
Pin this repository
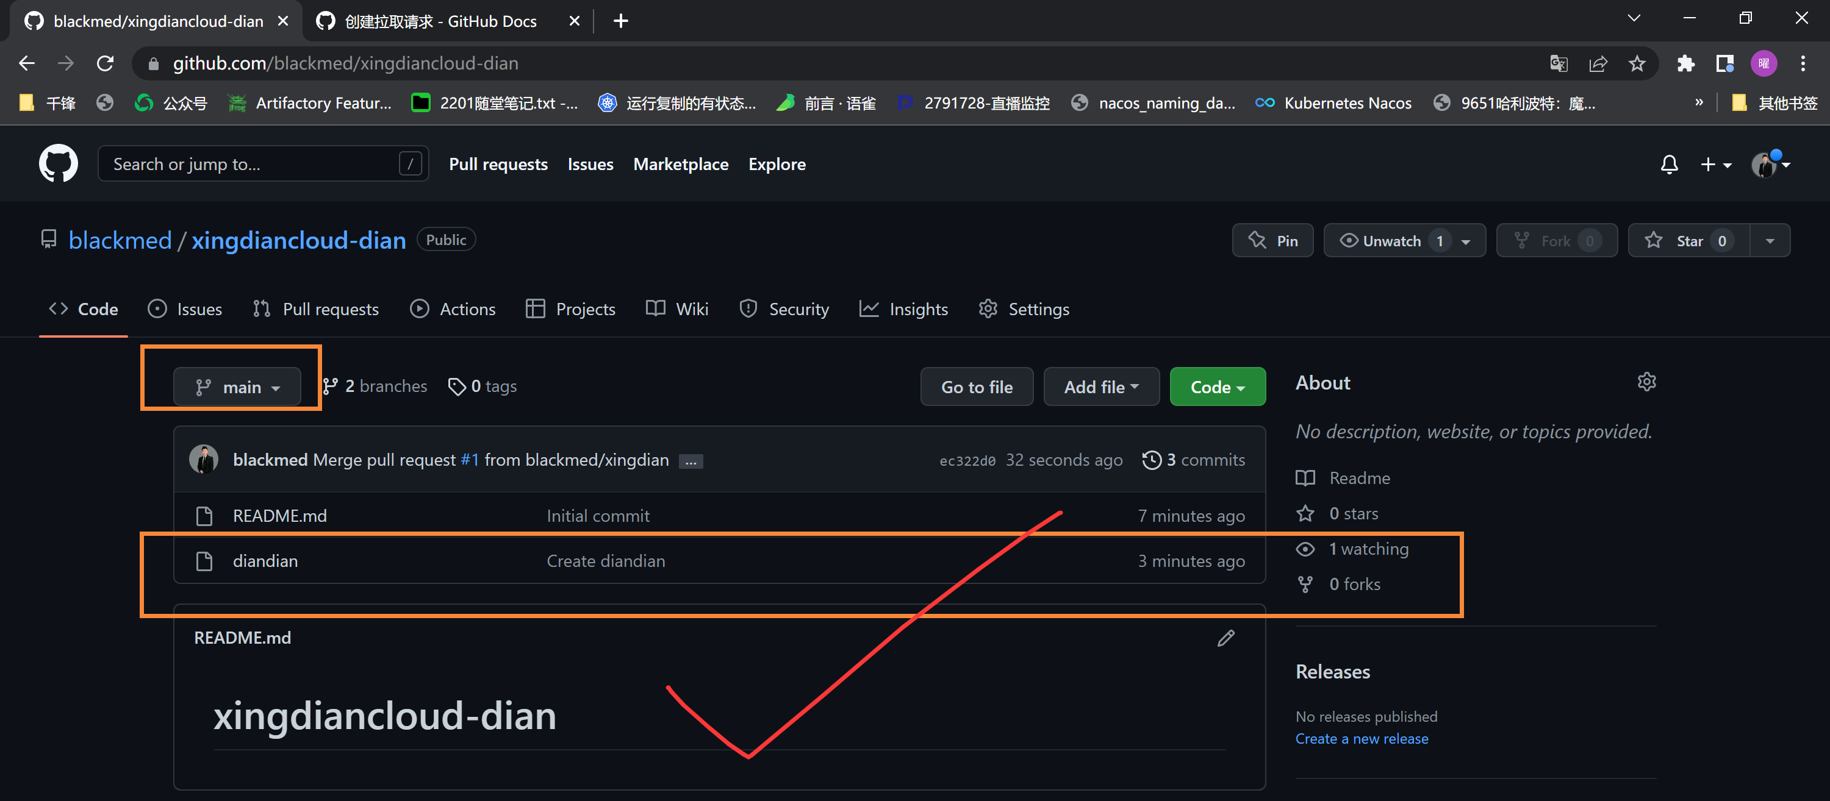pos(1272,241)
